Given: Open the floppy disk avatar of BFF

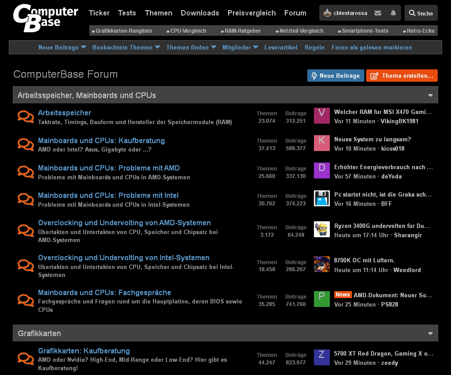Looking at the screenshot, I should click(x=321, y=198).
